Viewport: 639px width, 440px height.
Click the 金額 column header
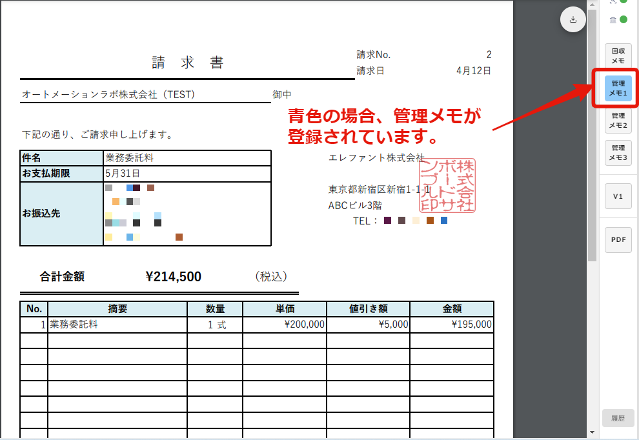452,309
